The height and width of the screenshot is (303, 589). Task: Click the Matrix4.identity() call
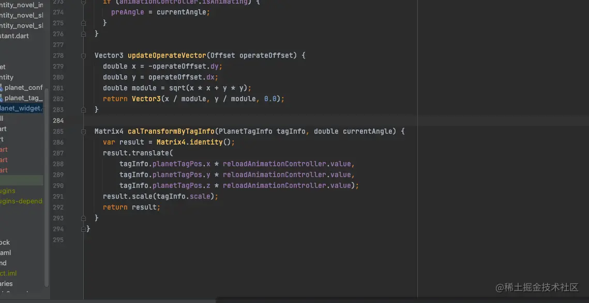[195, 142]
